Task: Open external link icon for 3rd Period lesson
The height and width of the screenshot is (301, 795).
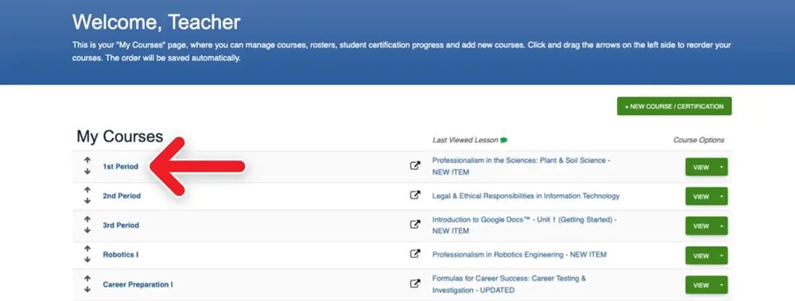Action: [x=415, y=224]
